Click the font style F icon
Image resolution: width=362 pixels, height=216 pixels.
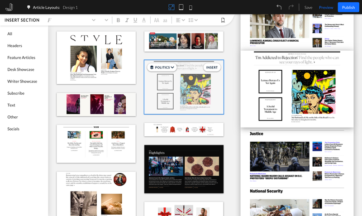49,20
